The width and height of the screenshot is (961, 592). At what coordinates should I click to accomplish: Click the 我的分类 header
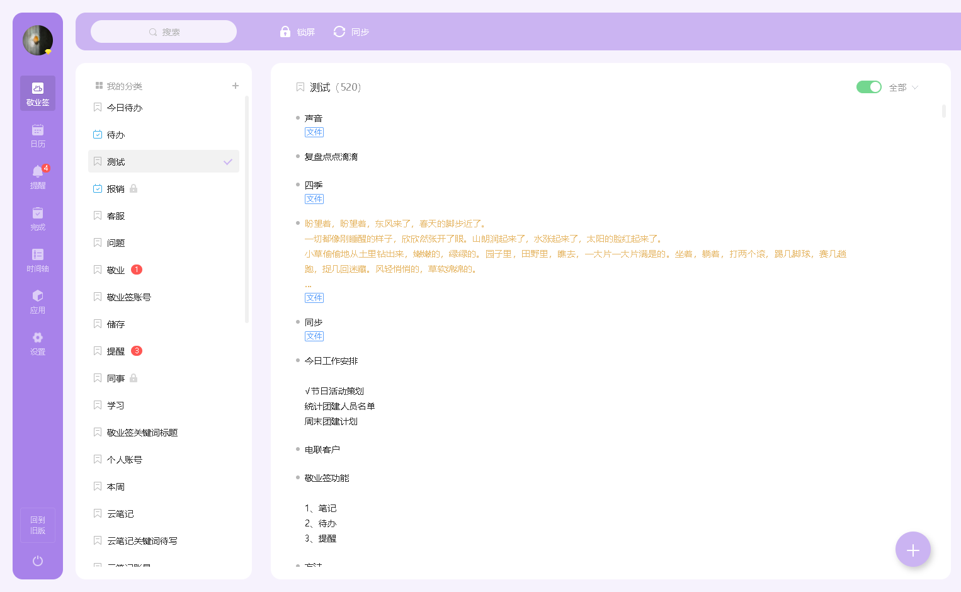pyautogui.click(x=118, y=86)
